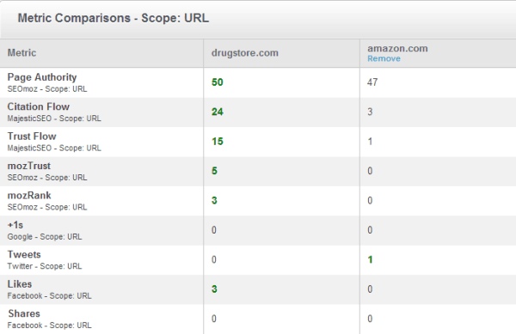This screenshot has height=334, width=516.
Task: Click the Tweets metric name
Action: 24,254
